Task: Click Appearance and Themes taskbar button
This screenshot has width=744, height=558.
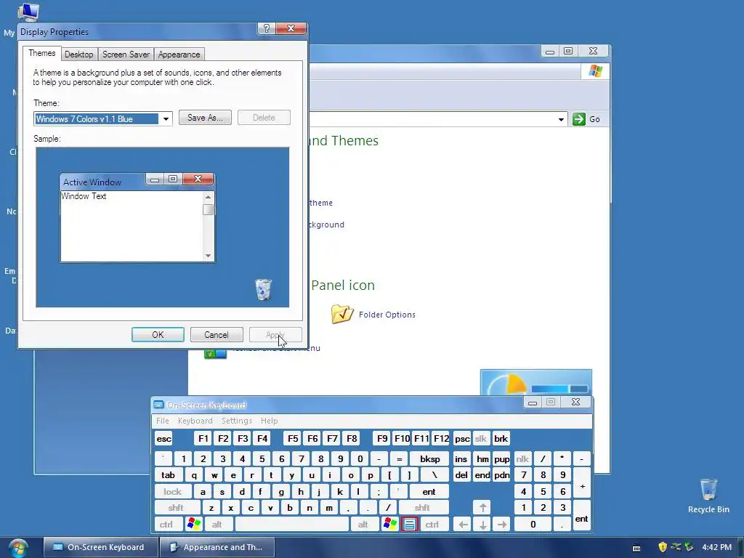Action: coord(217,547)
